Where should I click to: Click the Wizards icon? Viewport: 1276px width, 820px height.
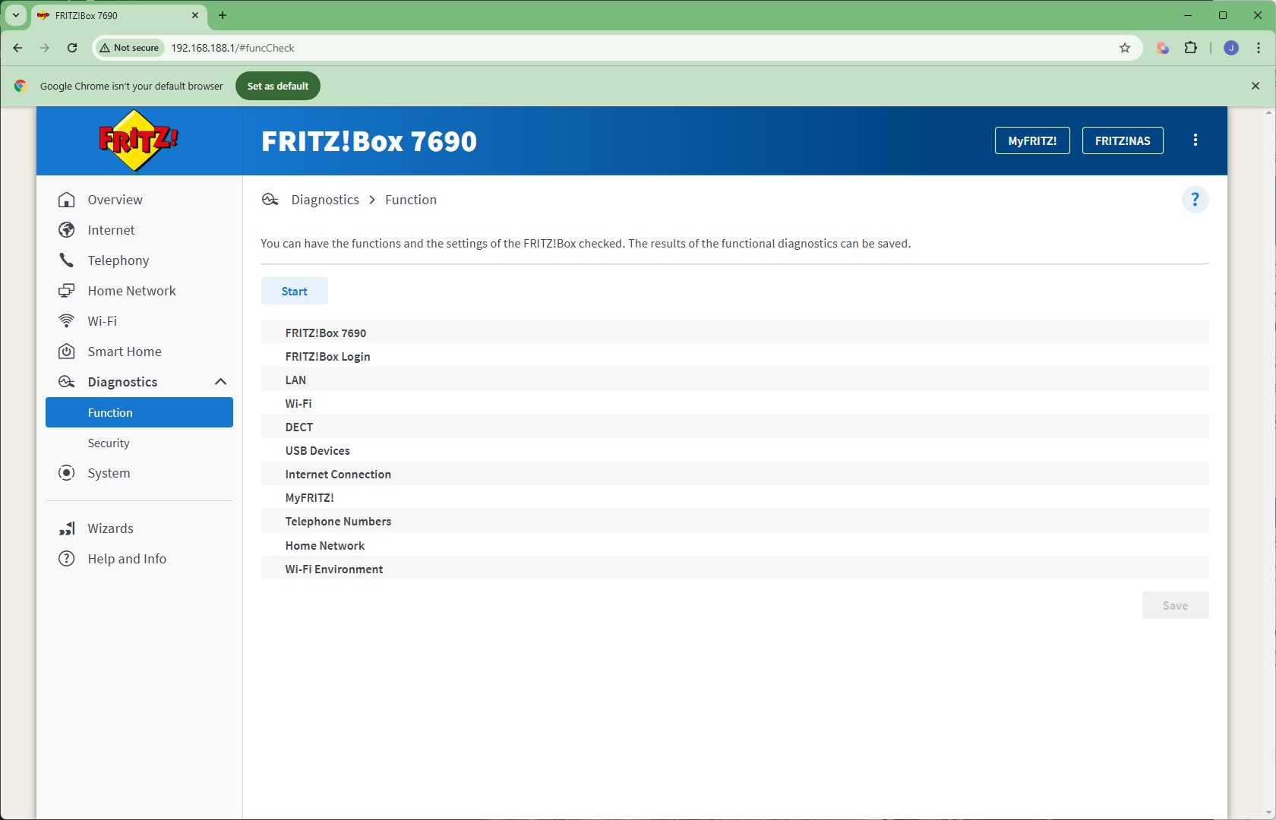point(67,528)
